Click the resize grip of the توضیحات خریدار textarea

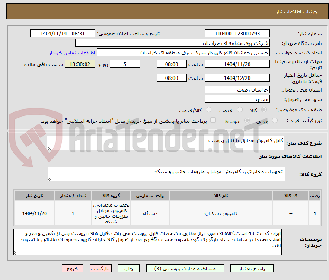pyautogui.click(x=16, y=253)
